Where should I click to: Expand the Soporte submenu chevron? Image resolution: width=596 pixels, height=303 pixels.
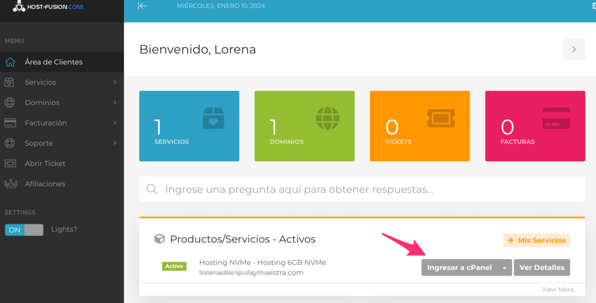click(x=115, y=143)
